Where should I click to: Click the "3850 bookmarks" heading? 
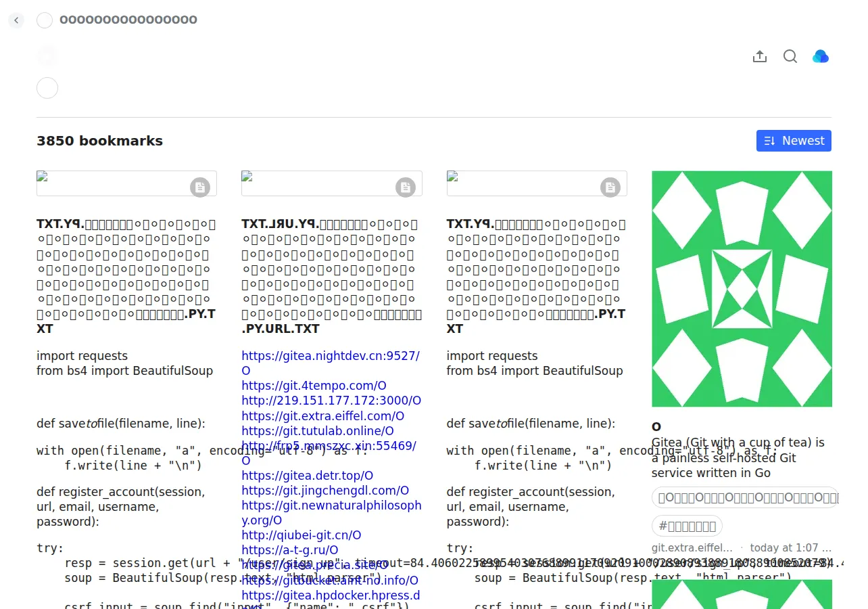99,141
